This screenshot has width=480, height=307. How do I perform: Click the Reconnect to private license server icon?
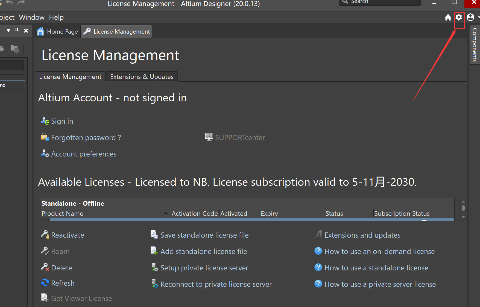[x=154, y=284]
